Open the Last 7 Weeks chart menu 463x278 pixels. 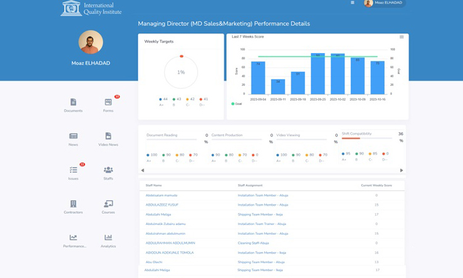point(401,37)
